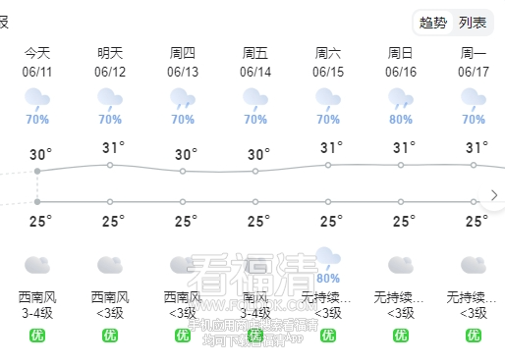The width and height of the screenshot is (505, 363).
Task: Show next days with right chevron arrow
Action: pos(494,195)
